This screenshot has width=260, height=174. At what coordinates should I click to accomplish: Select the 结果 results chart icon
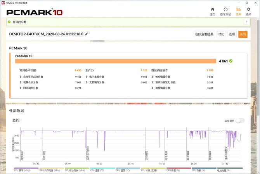point(238,9)
